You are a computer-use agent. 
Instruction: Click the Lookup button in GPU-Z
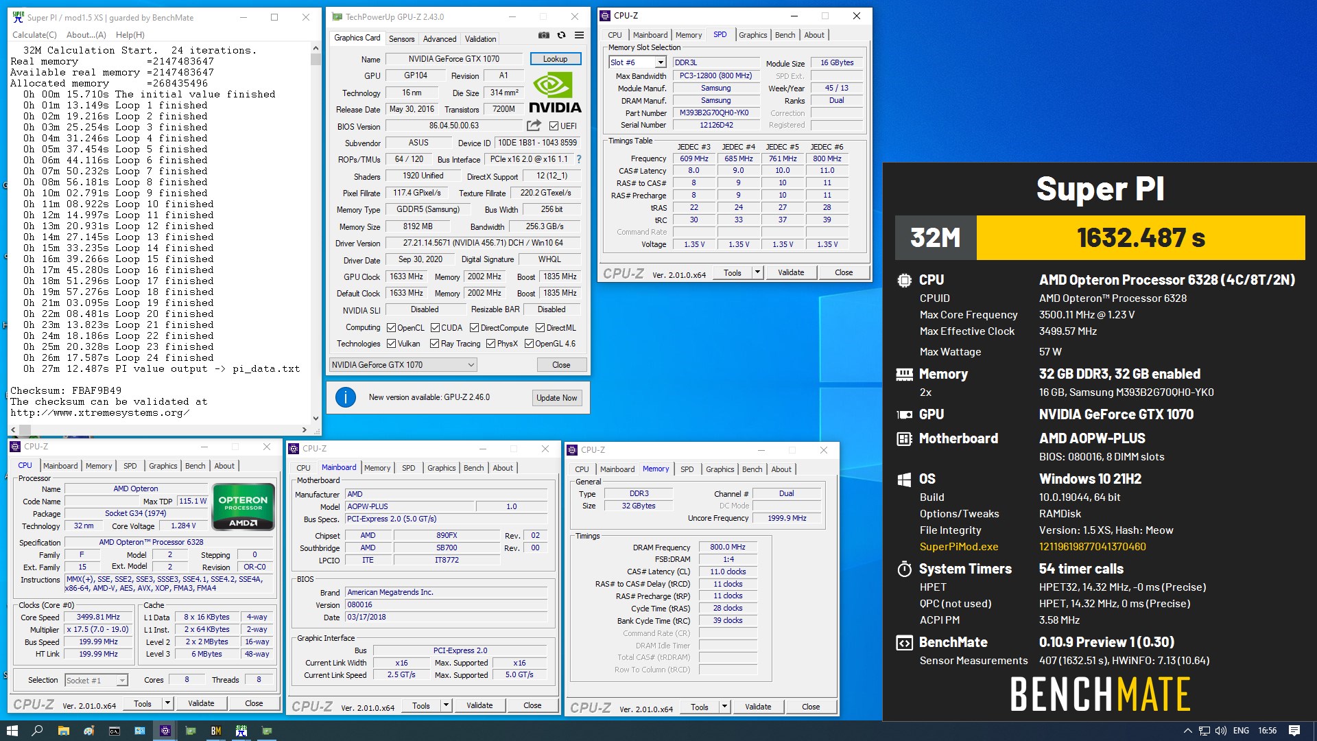(555, 59)
